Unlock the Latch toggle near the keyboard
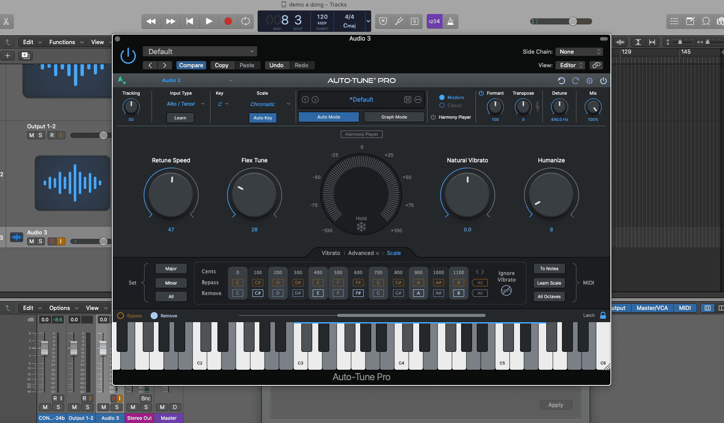The width and height of the screenshot is (724, 423). point(603,315)
